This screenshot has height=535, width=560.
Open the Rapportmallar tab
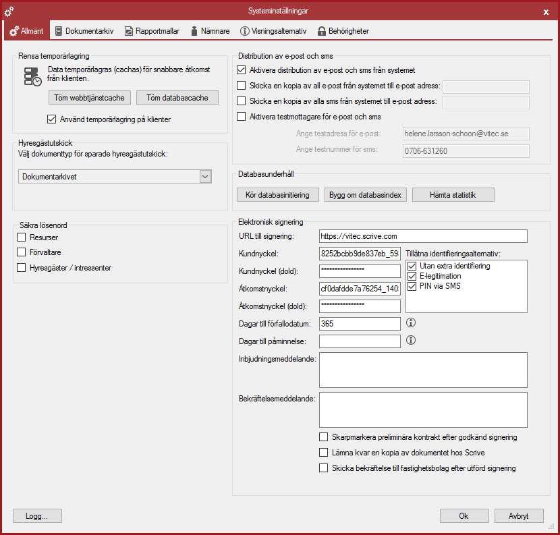tap(152, 31)
